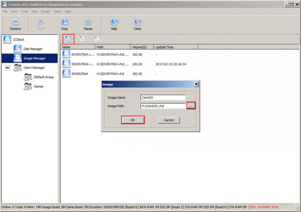The width and height of the screenshot is (301, 212).
Task: Click the Start toolbar button
Action: (x=41, y=24)
